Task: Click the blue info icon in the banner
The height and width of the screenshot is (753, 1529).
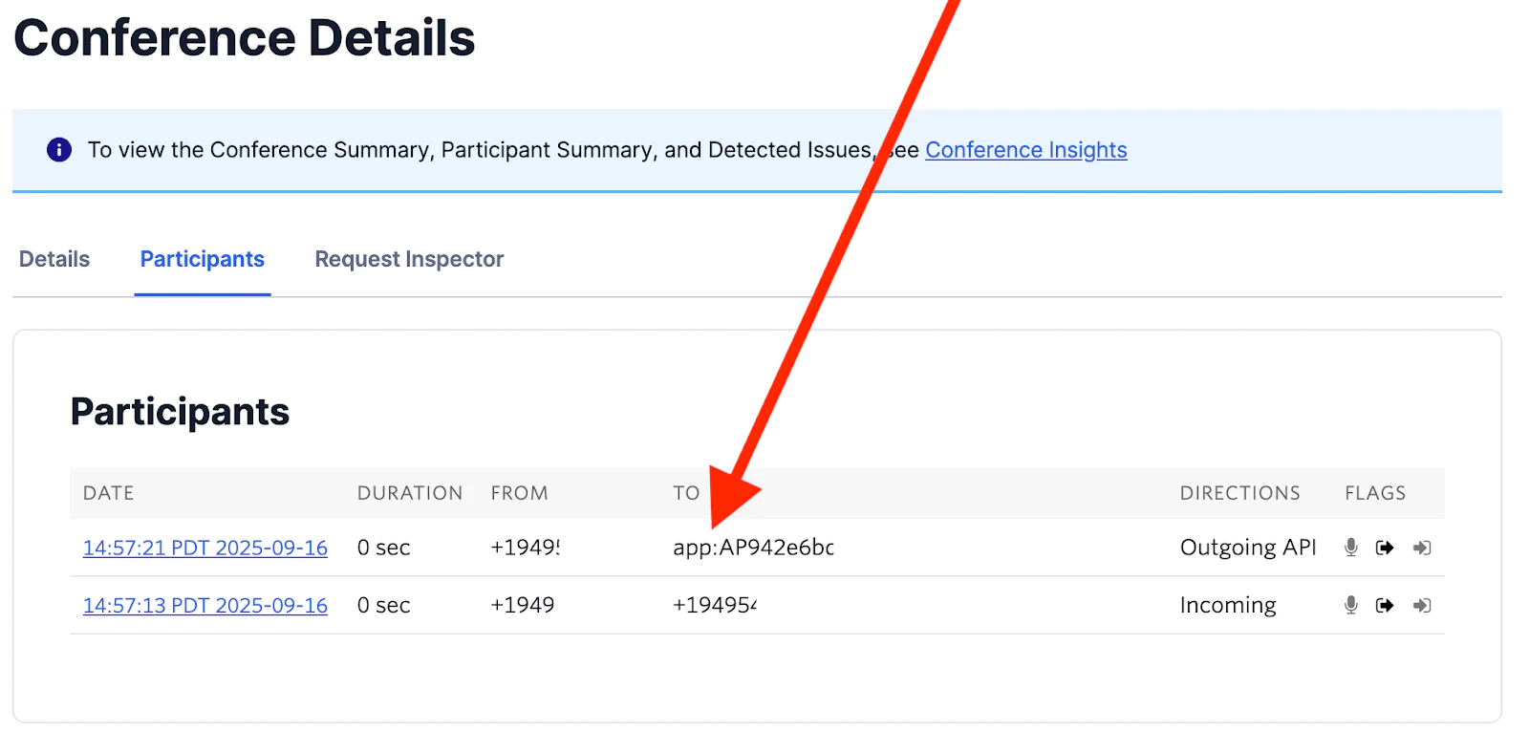Action: point(59,150)
